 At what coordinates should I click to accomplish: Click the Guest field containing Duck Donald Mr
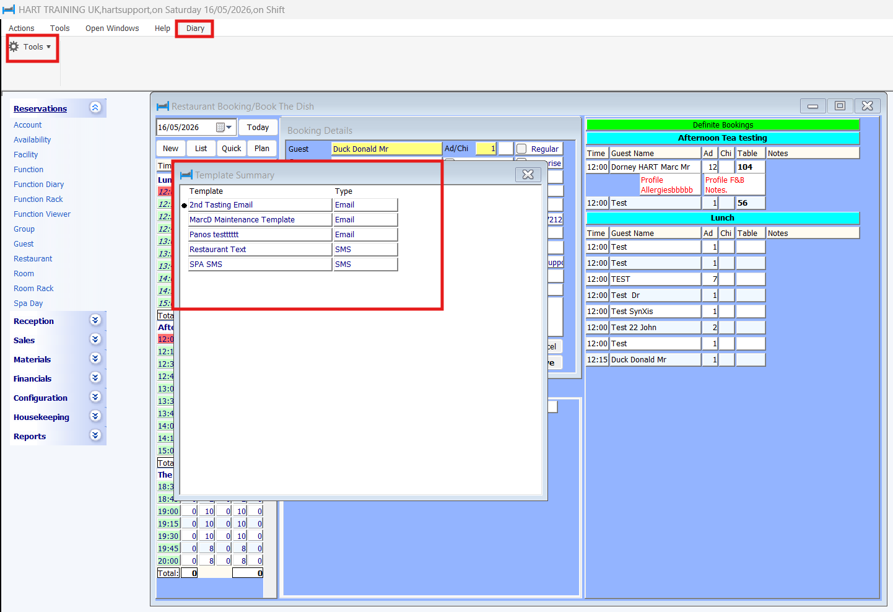tap(386, 149)
